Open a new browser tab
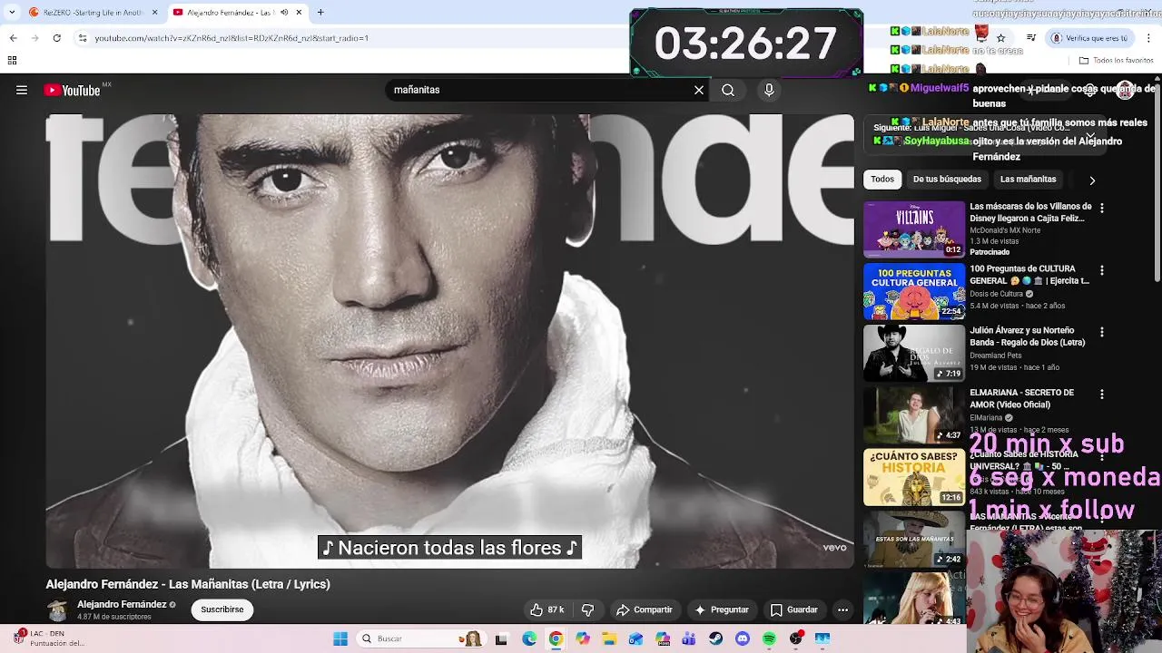 (x=320, y=13)
